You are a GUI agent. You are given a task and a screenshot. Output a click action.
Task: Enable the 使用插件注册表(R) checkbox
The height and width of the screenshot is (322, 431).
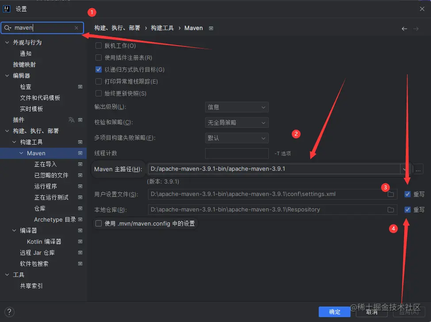coord(99,57)
